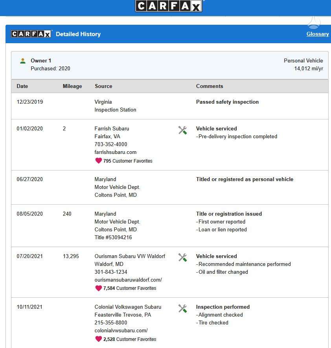The height and width of the screenshot is (348, 331).
Task: Click the 13,295 mileage value
Action: pos(71,256)
